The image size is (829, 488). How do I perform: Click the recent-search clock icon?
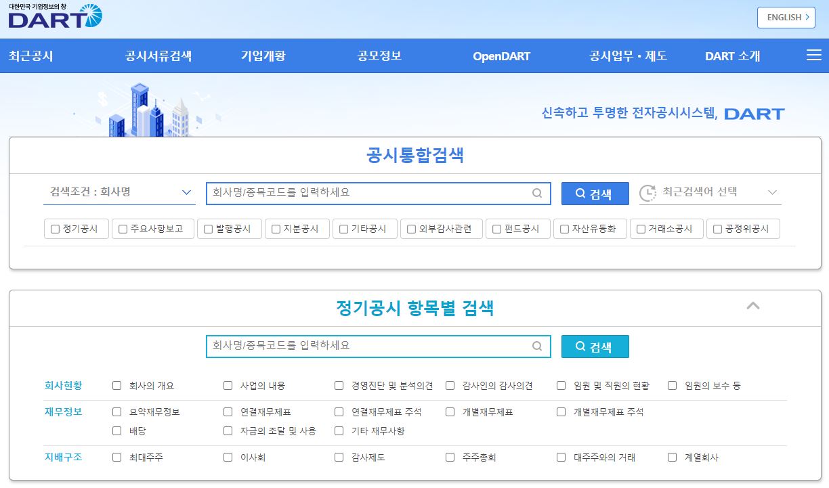pyautogui.click(x=648, y=194)
